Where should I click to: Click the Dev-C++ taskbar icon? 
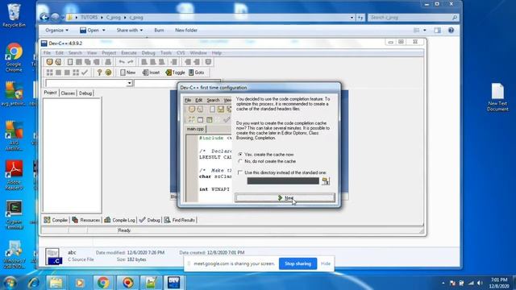point(174,283)
